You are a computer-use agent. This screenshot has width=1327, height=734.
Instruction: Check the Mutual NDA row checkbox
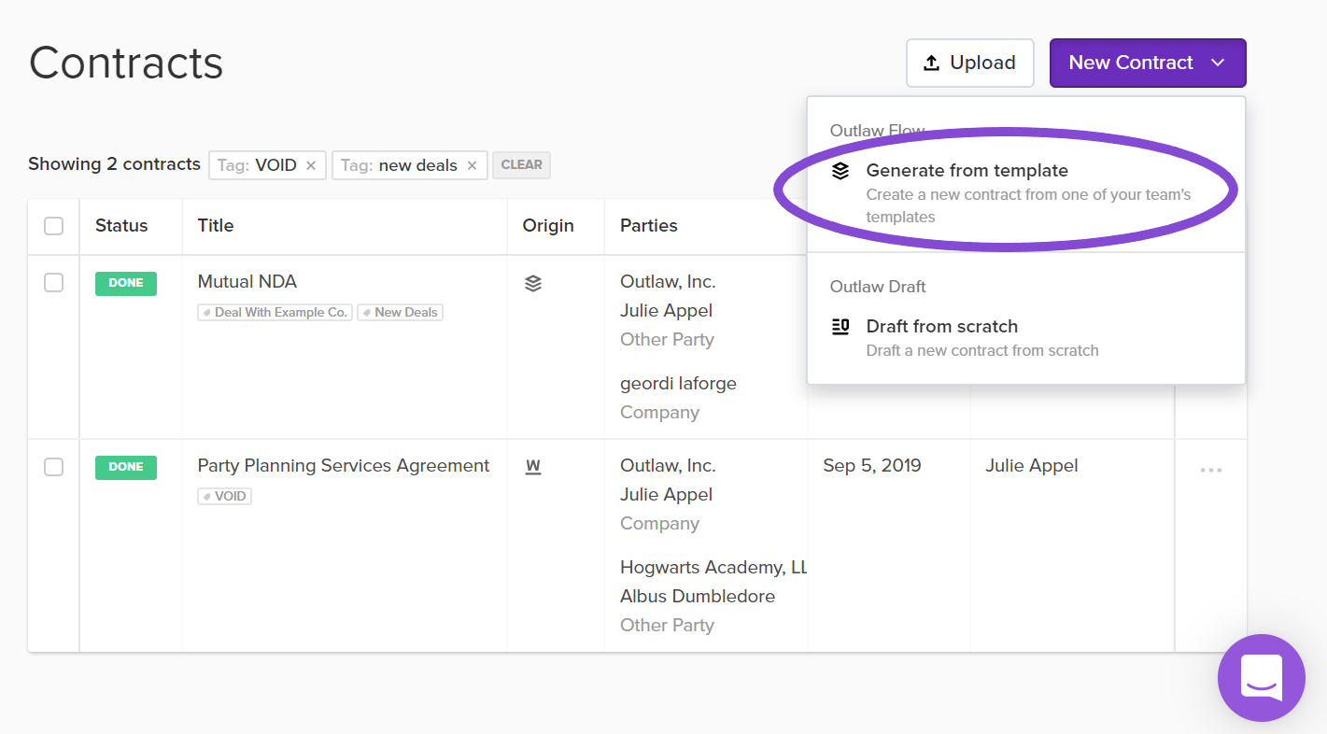(x=54, y=283)
